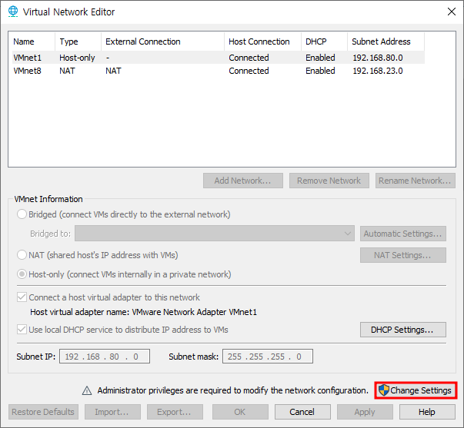Click the Export button
Viewport: 464px width, 428px height.
click(x=175, y=412)
